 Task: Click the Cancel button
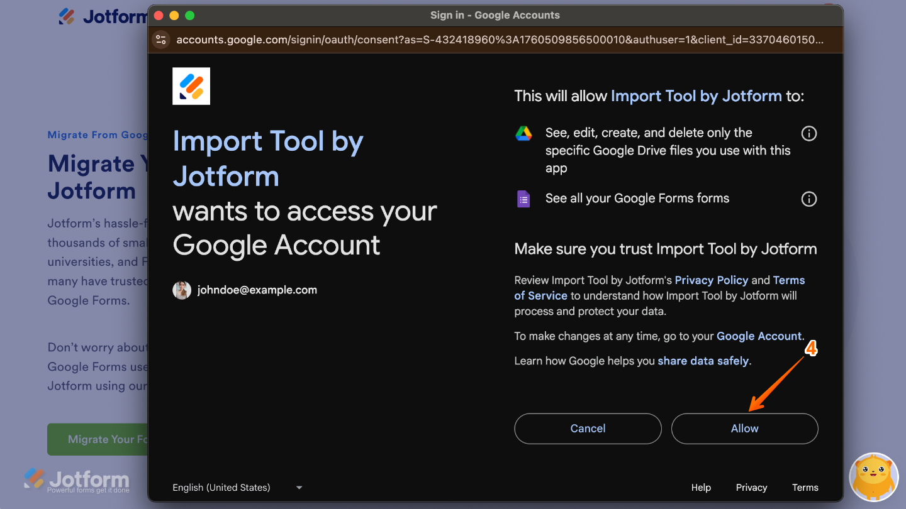tap(588, 429)
